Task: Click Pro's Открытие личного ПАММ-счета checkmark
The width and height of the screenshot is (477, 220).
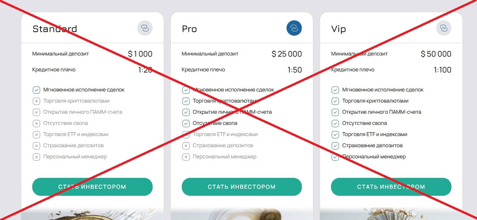Action: point(186,112)
